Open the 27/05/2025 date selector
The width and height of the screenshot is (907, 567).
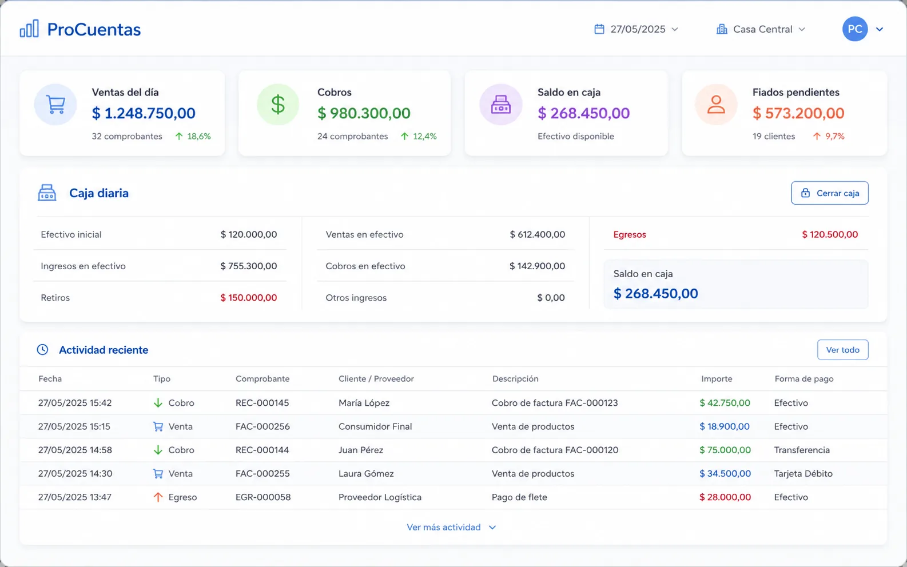636,29
